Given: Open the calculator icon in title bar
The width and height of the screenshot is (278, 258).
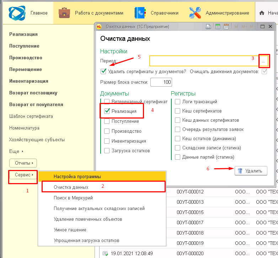Looking at the screenshot, I should [218, 27].
